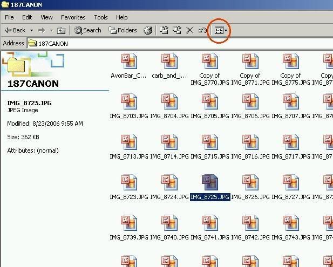Open the Favorites menu
The width and height of the screenshot is (333, 267).
point(73,17)
